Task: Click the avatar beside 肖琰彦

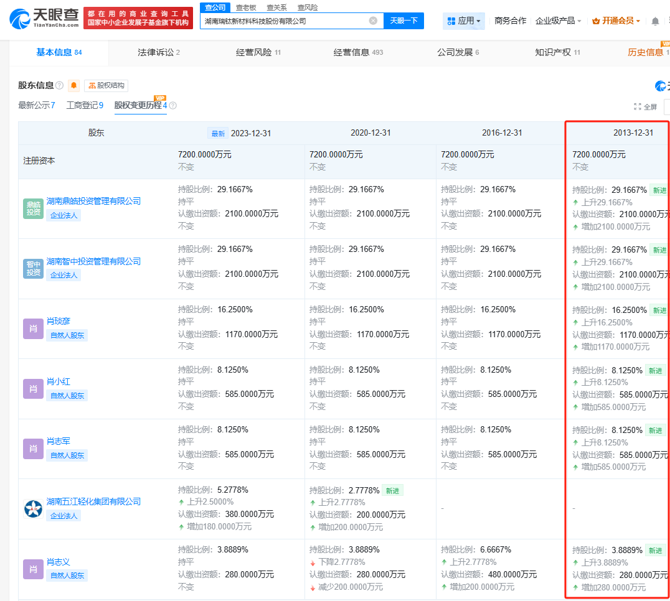Action: [x=34, y=328]
